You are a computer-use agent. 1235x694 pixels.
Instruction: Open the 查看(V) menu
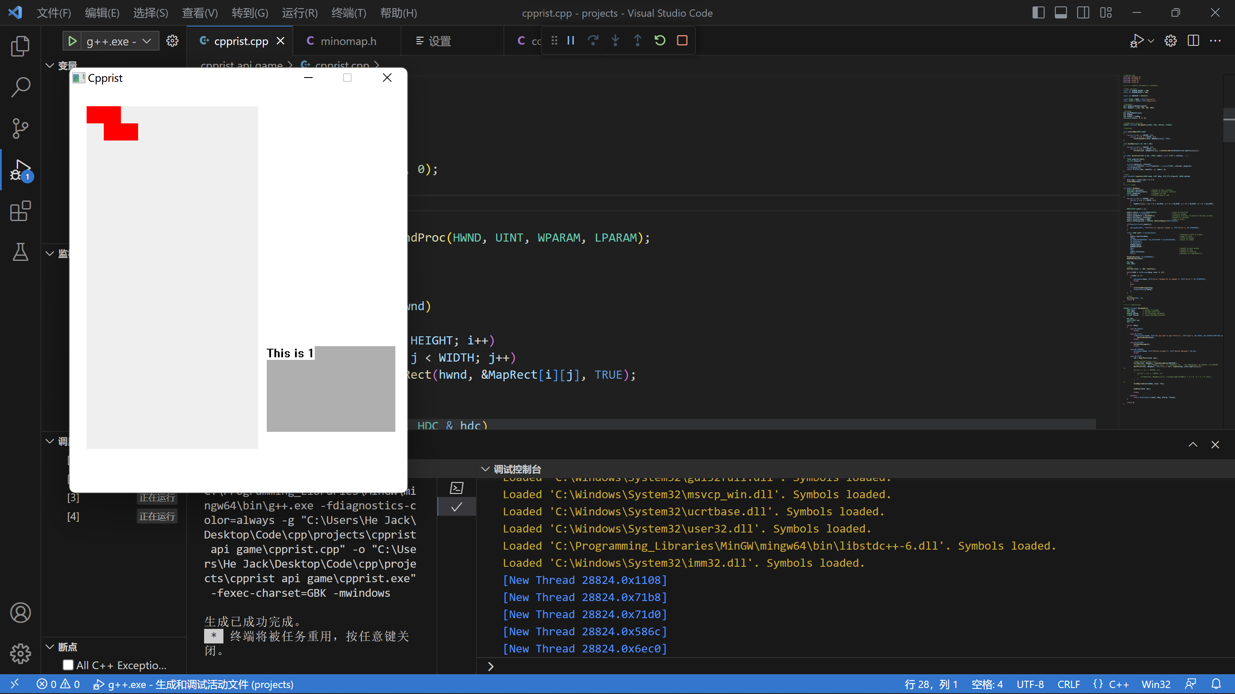[200, 13]
